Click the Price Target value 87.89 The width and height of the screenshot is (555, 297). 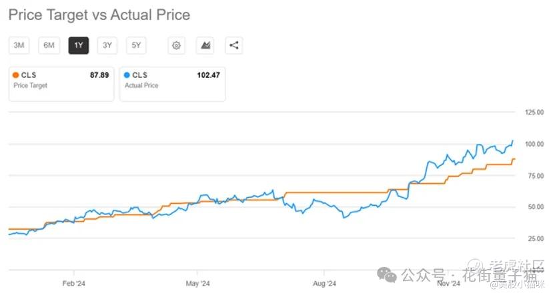[99, 75]
